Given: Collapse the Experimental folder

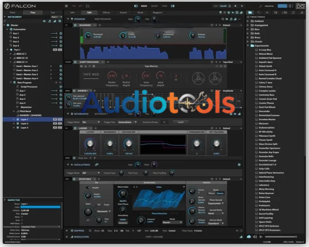Looking at the screenshot, I should 248,46.
